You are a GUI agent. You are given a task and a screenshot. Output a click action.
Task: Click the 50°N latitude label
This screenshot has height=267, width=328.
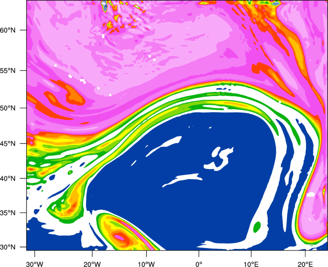coord(8,108)
